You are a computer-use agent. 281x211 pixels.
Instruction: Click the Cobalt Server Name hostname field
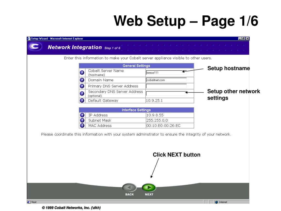[166, 73]
